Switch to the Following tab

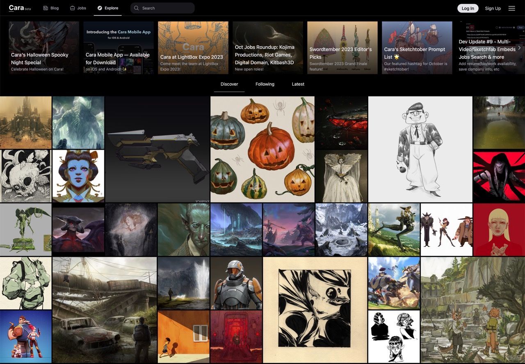point(265,84)
